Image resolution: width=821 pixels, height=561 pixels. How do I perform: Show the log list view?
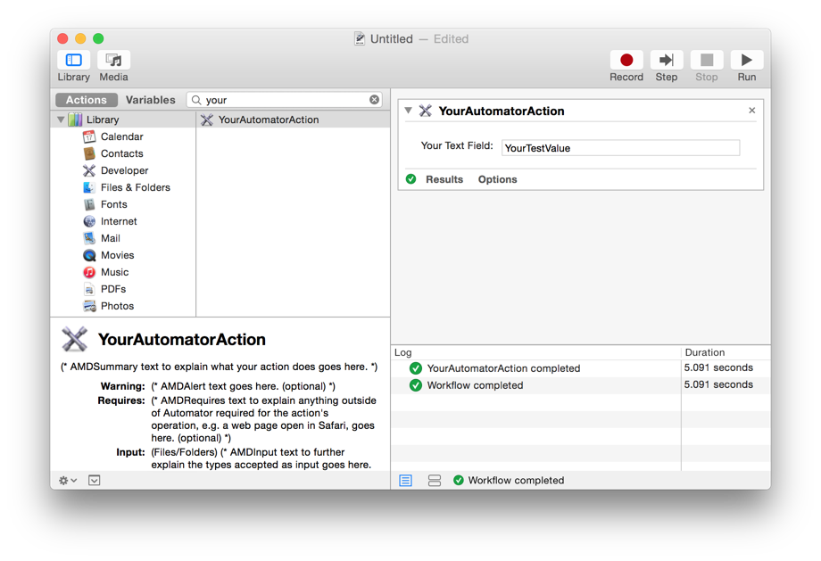406,481
